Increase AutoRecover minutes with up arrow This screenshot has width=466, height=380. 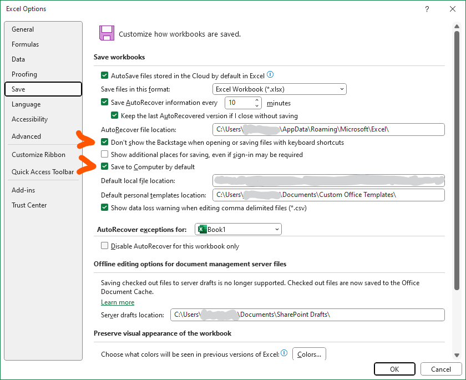257,100
